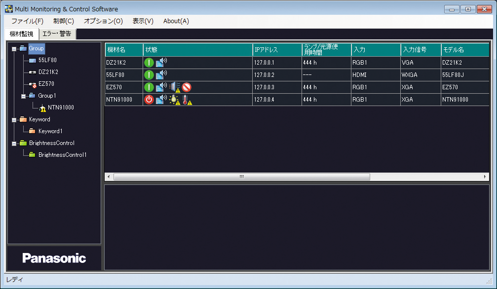Click the error projector icon beside EZ570 in tree
Screen dimensions: 497x289
tap(33, 84)
